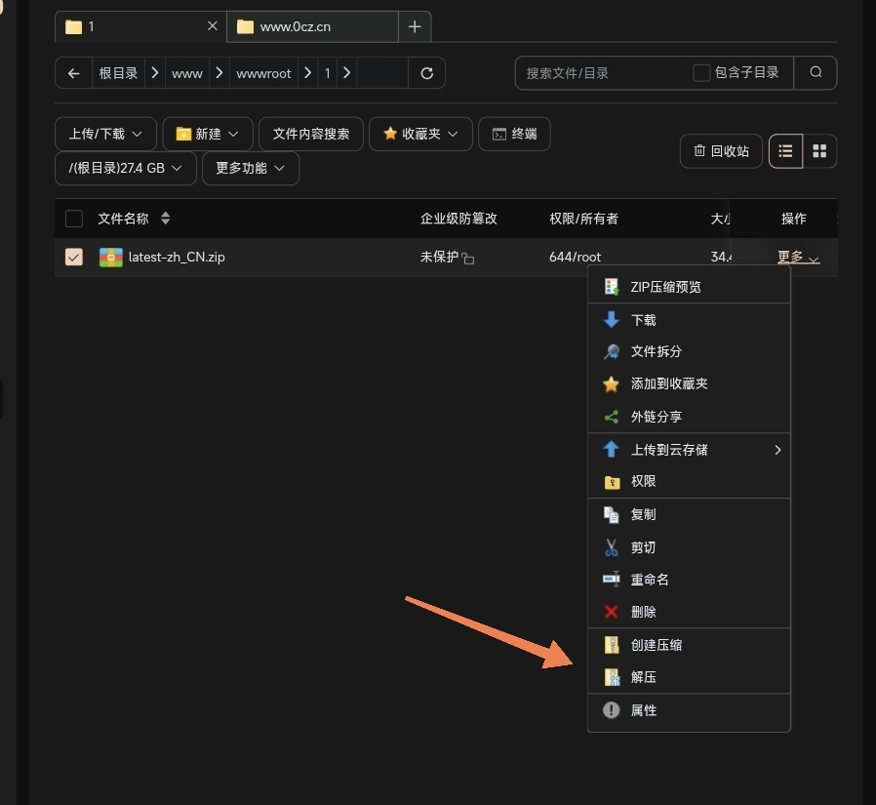This screenshot has width=876, height=805.
Task: Click the back arrow navigation icon
Action: coord(73,73)
